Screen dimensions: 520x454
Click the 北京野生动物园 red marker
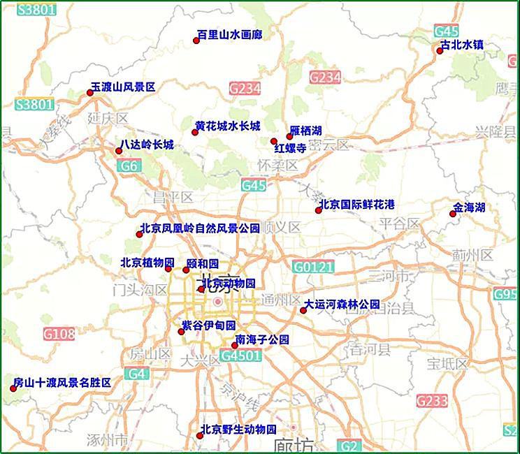click(x=200, y=435)
